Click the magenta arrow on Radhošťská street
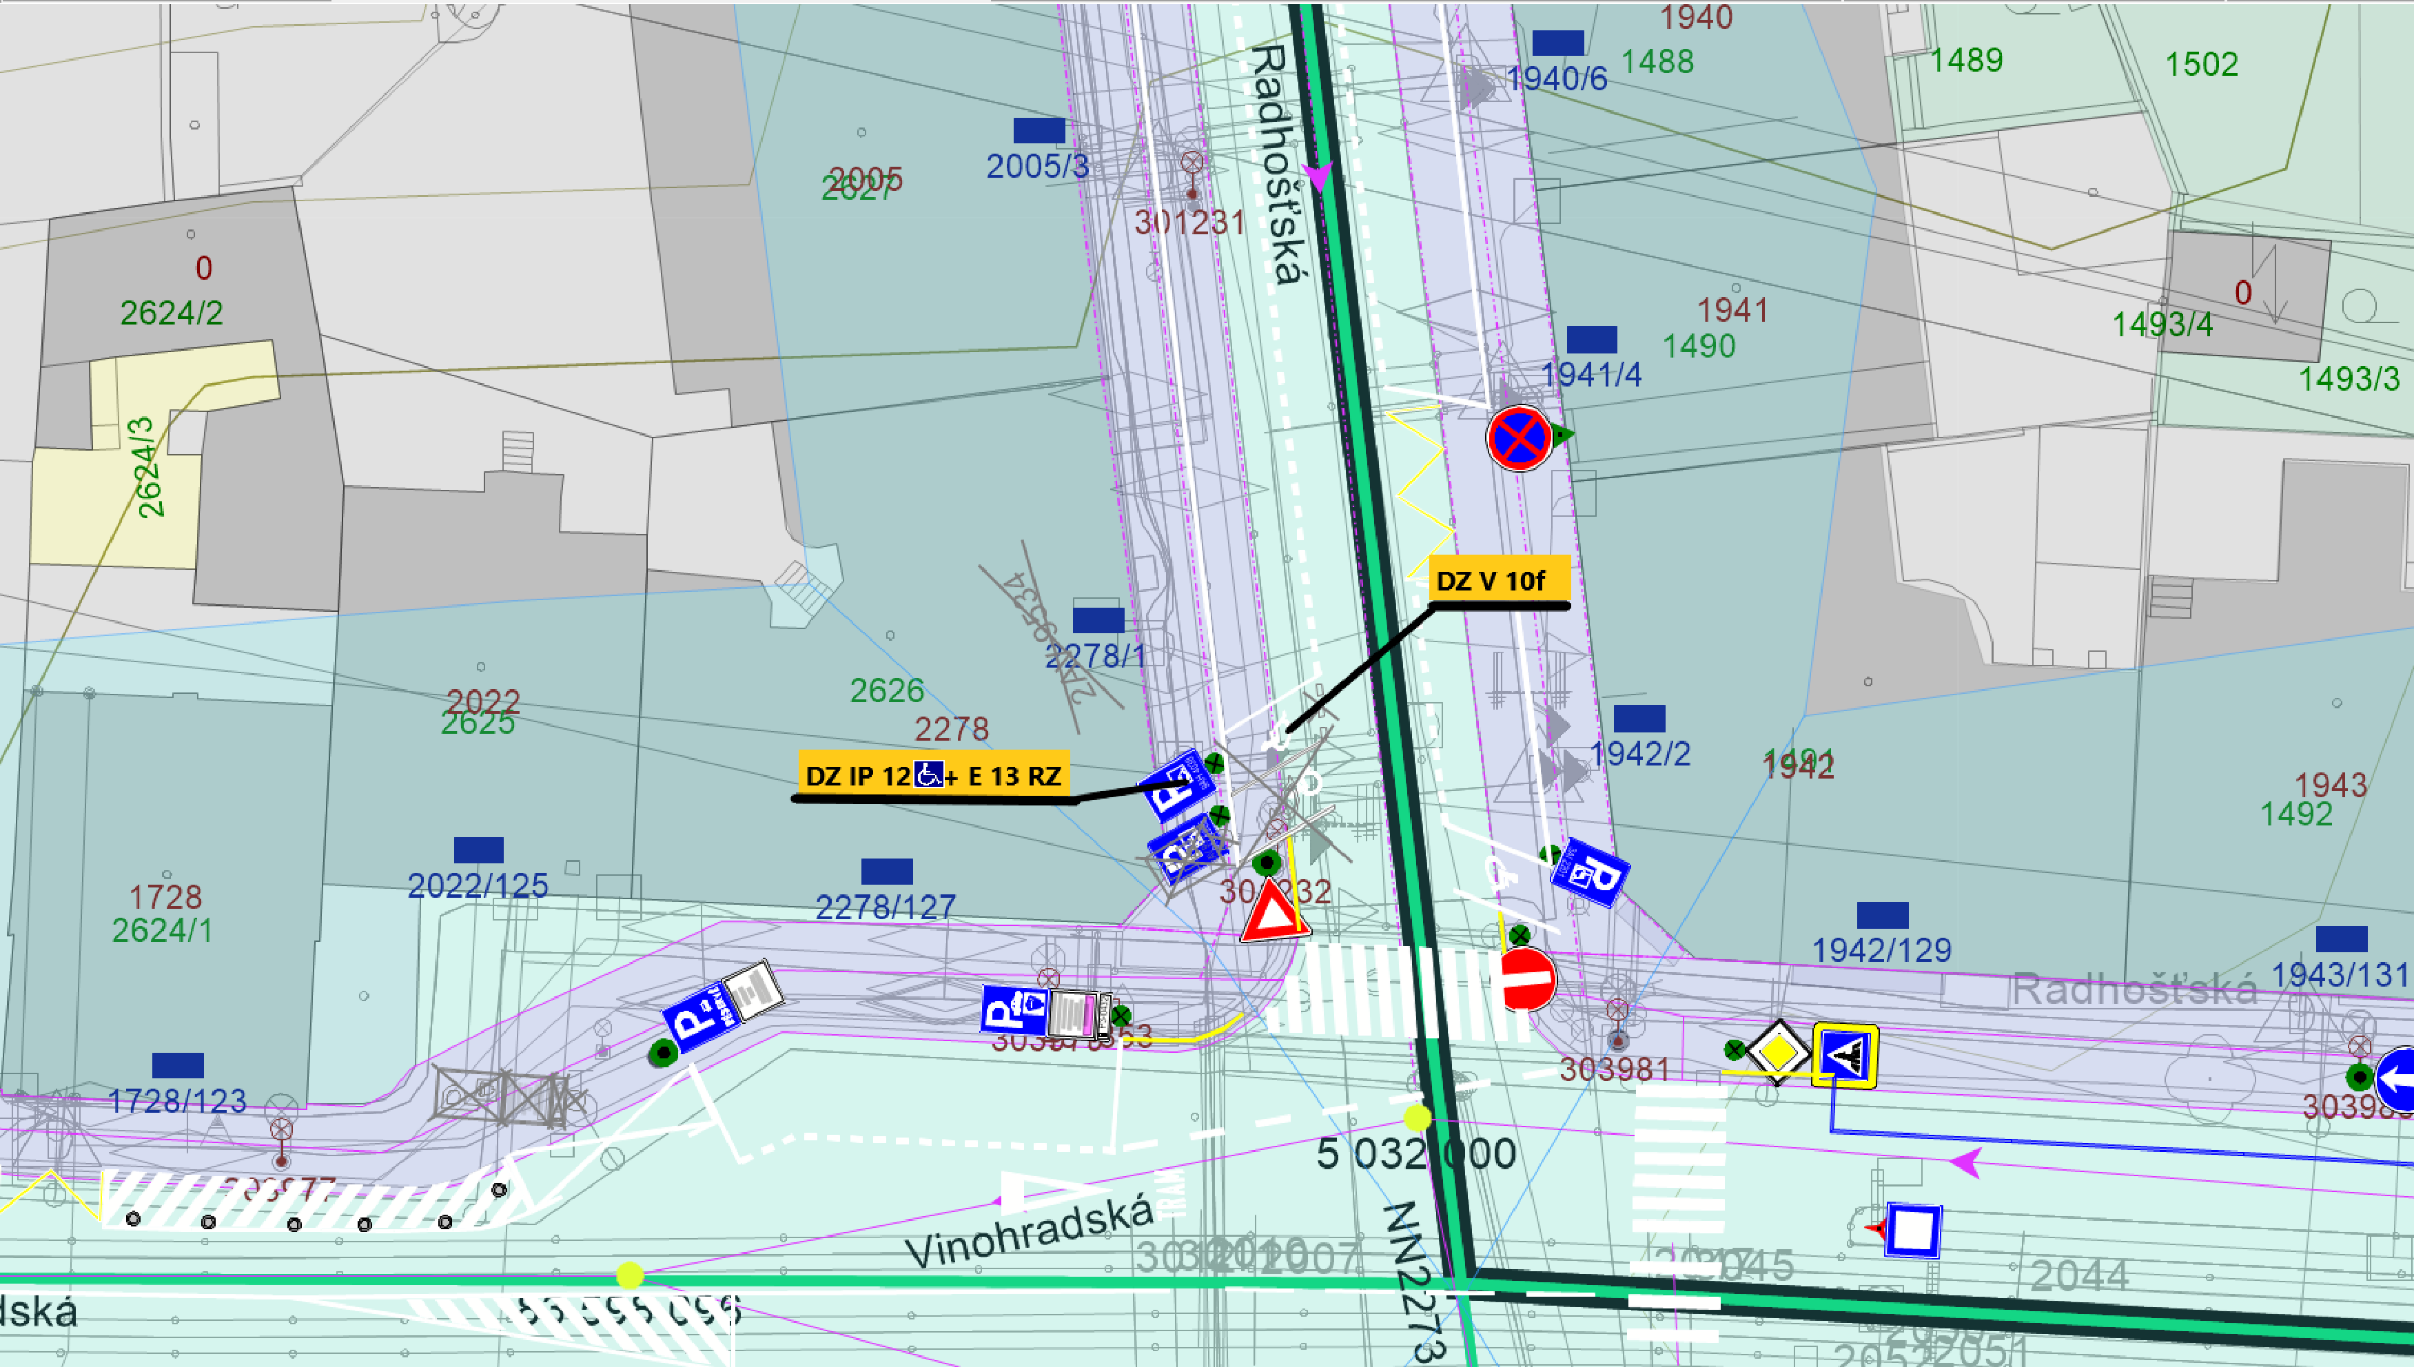Screen dimensions: 2414x1367 (1318, 178)
